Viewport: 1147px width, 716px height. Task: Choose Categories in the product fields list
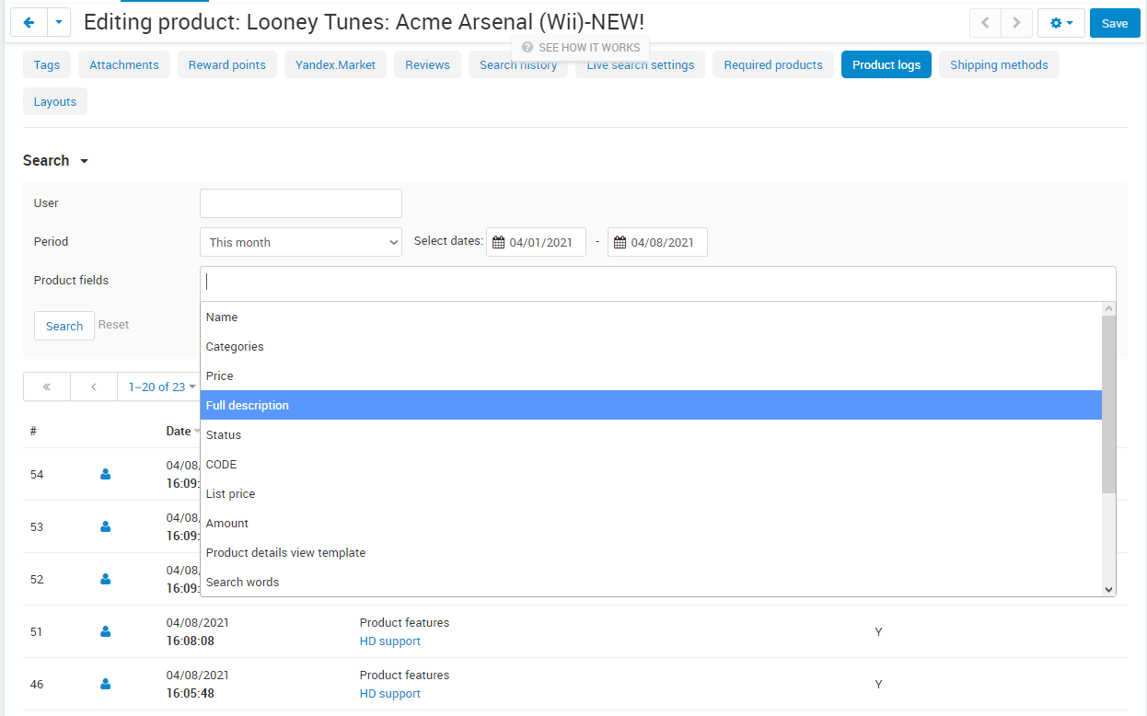[651, 347]
